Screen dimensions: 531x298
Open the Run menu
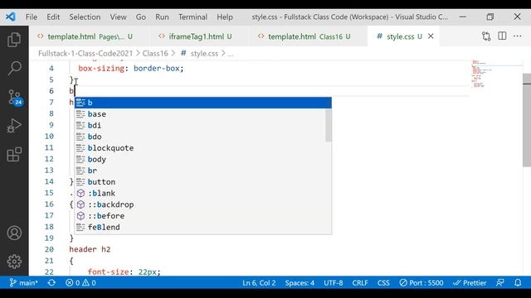[x=162, y=17]
